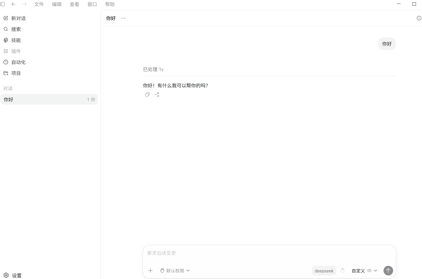Click the deepseek chip in the input bar
This screenshot has height=279, width=422.
pyautogui.click(x=324, y=270)
